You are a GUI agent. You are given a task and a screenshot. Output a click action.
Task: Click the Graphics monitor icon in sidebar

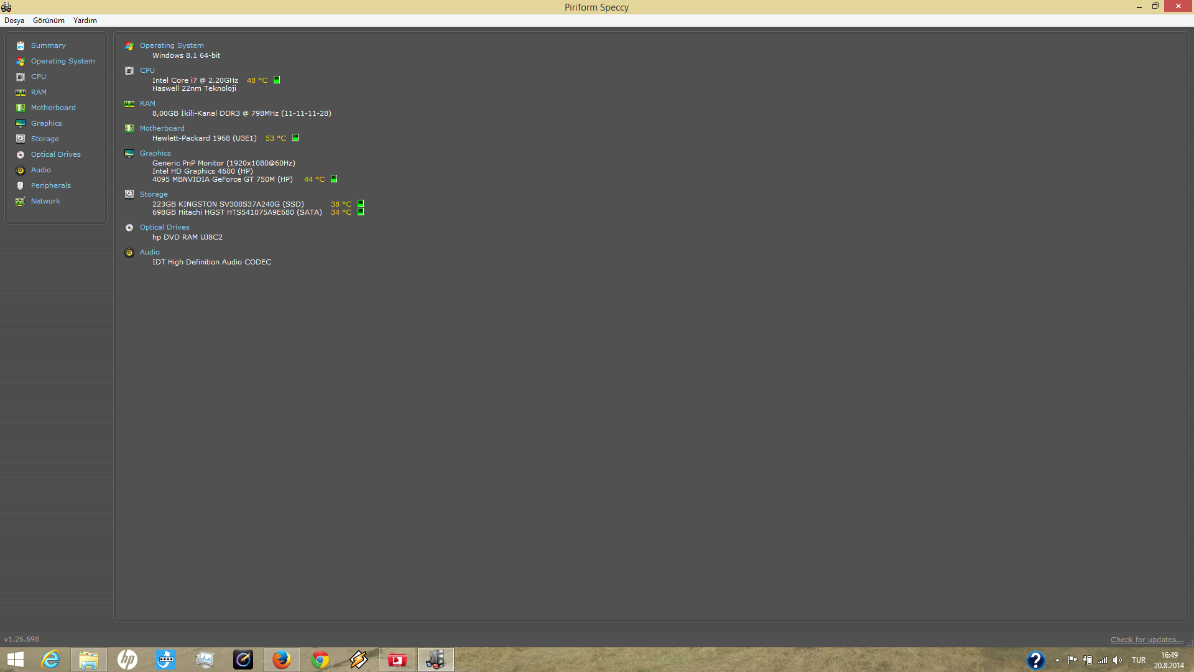tap(21, 123)
